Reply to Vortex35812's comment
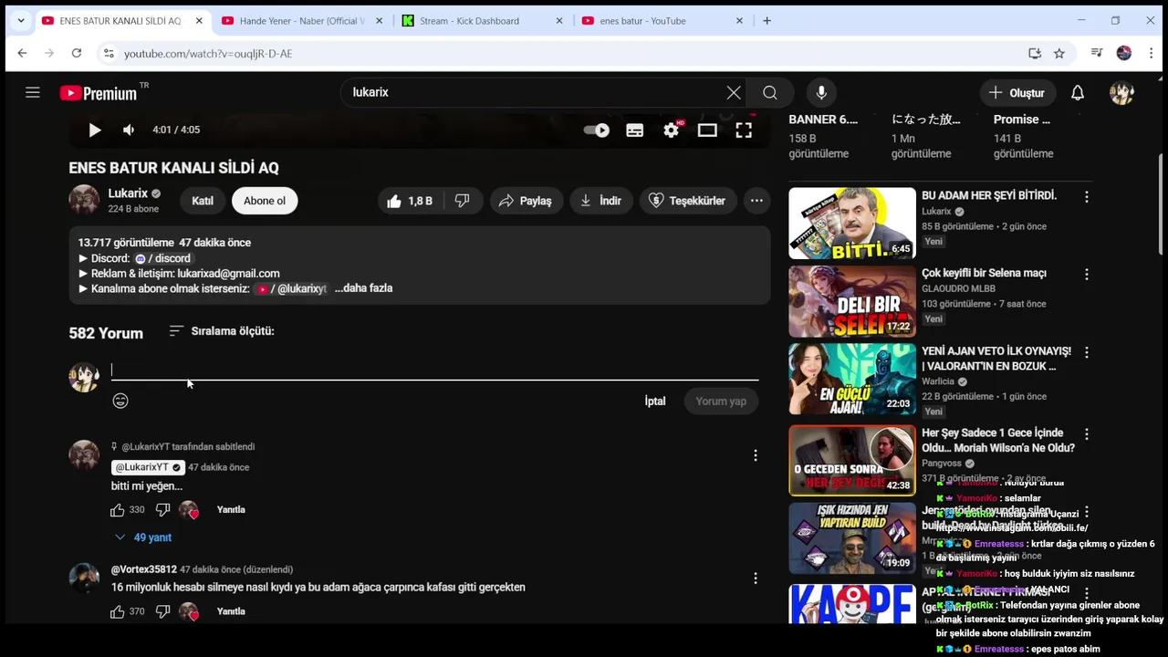The image size is (1168, 657). (231, 611)
